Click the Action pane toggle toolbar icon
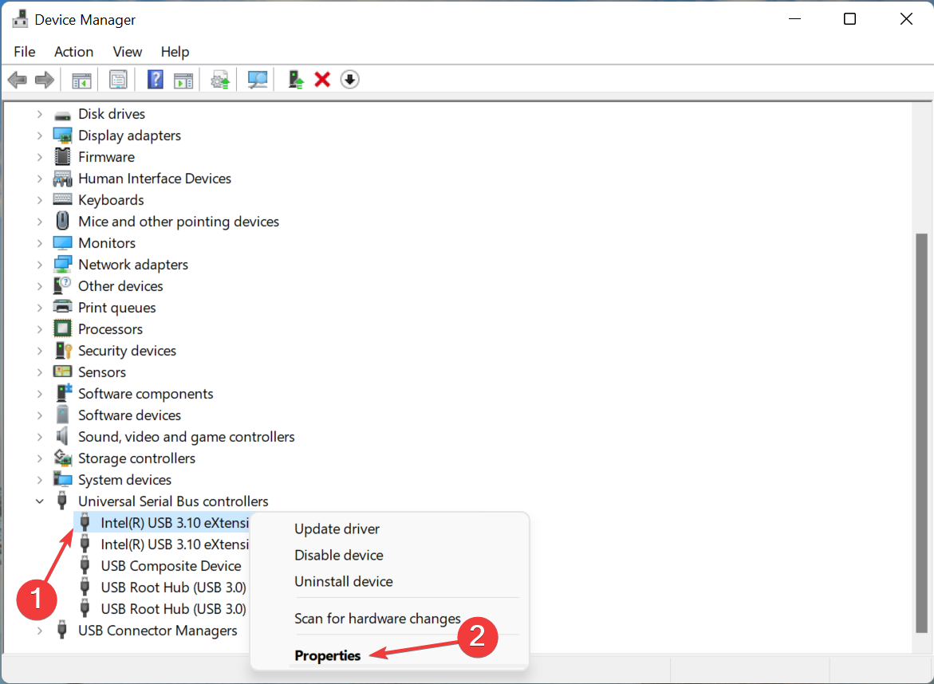 (183, 80)
